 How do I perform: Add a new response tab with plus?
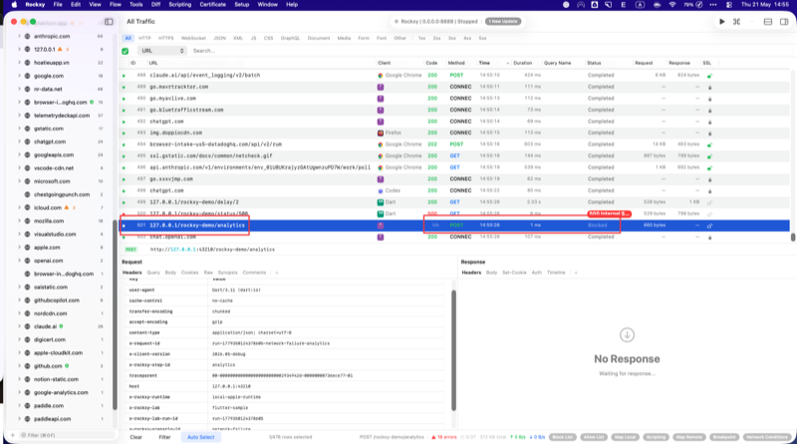pos(576,273)
